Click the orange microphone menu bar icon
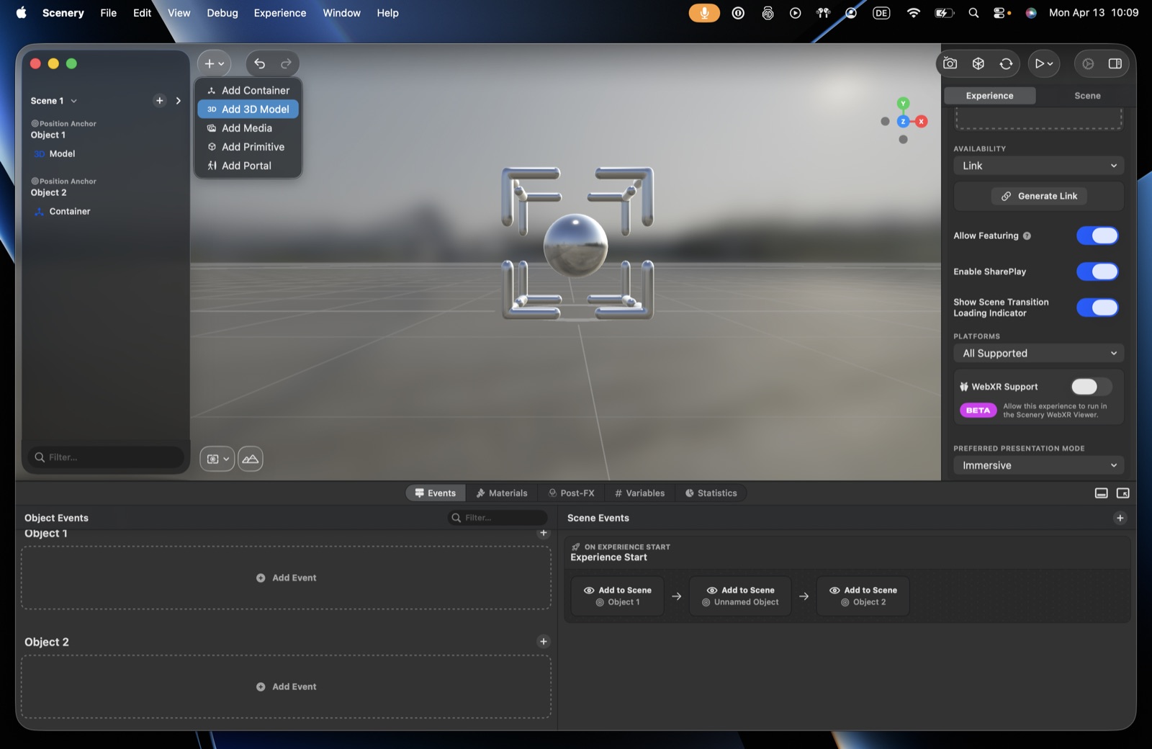 pos(704,13)
